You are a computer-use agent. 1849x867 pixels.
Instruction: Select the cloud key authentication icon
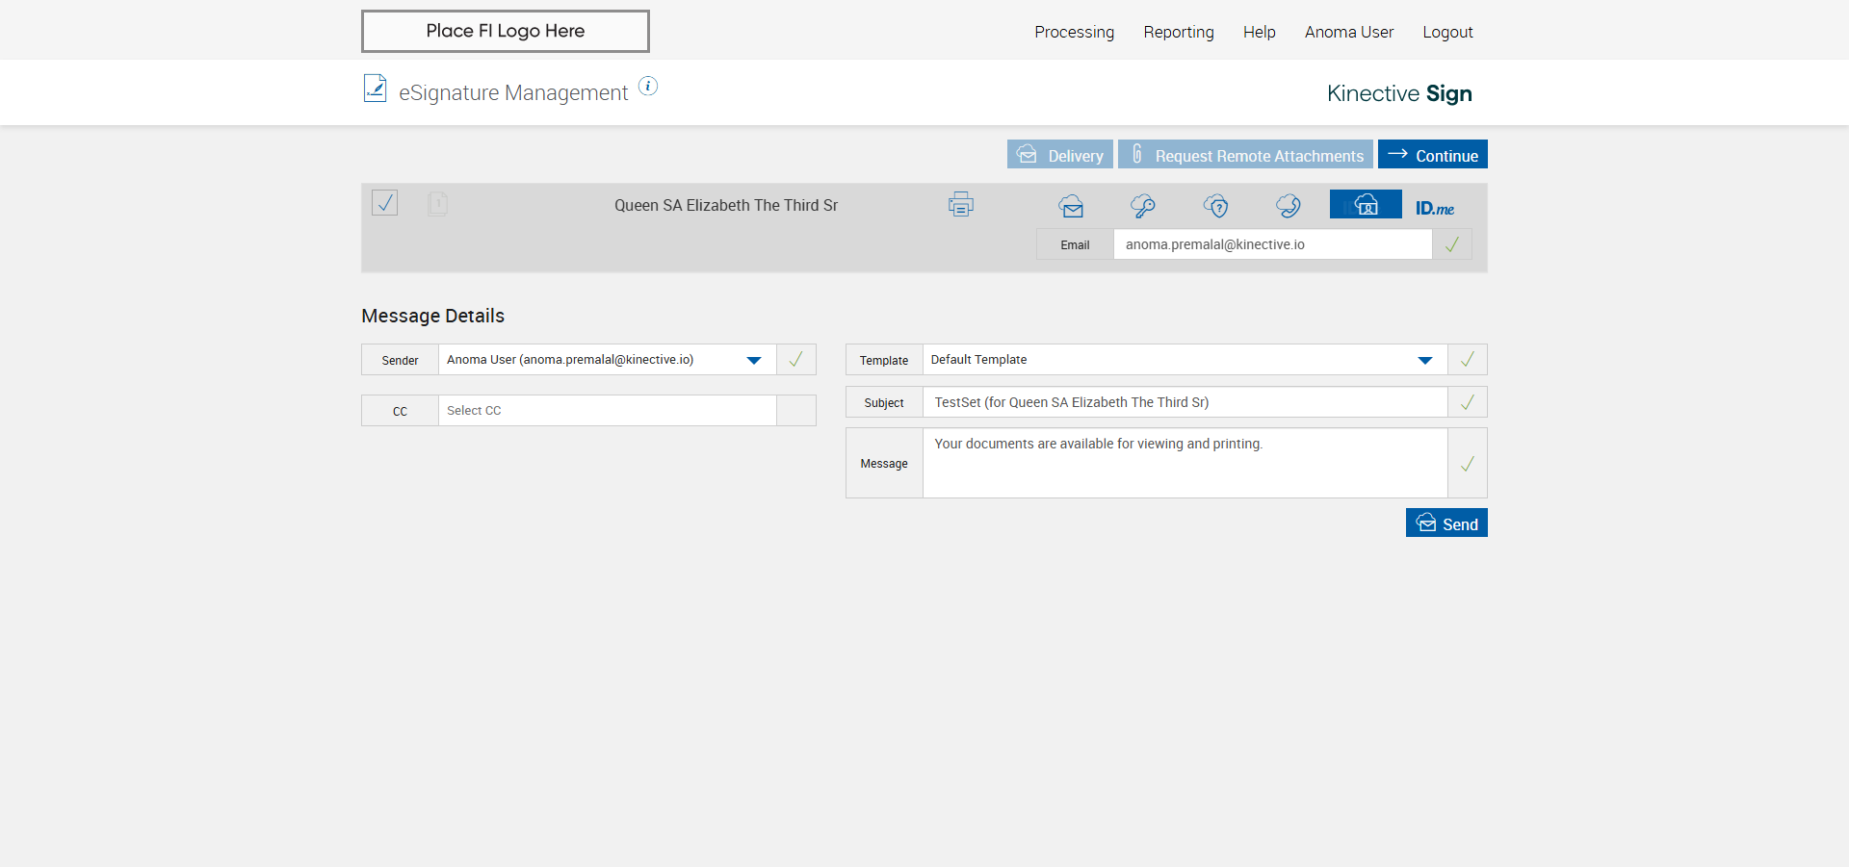coord(1143,206)
